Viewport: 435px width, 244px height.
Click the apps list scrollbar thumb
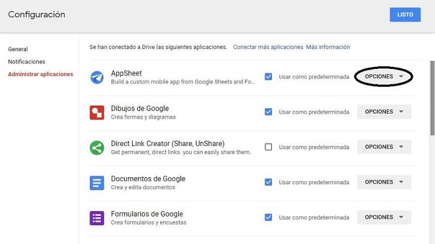coord(432,98)
